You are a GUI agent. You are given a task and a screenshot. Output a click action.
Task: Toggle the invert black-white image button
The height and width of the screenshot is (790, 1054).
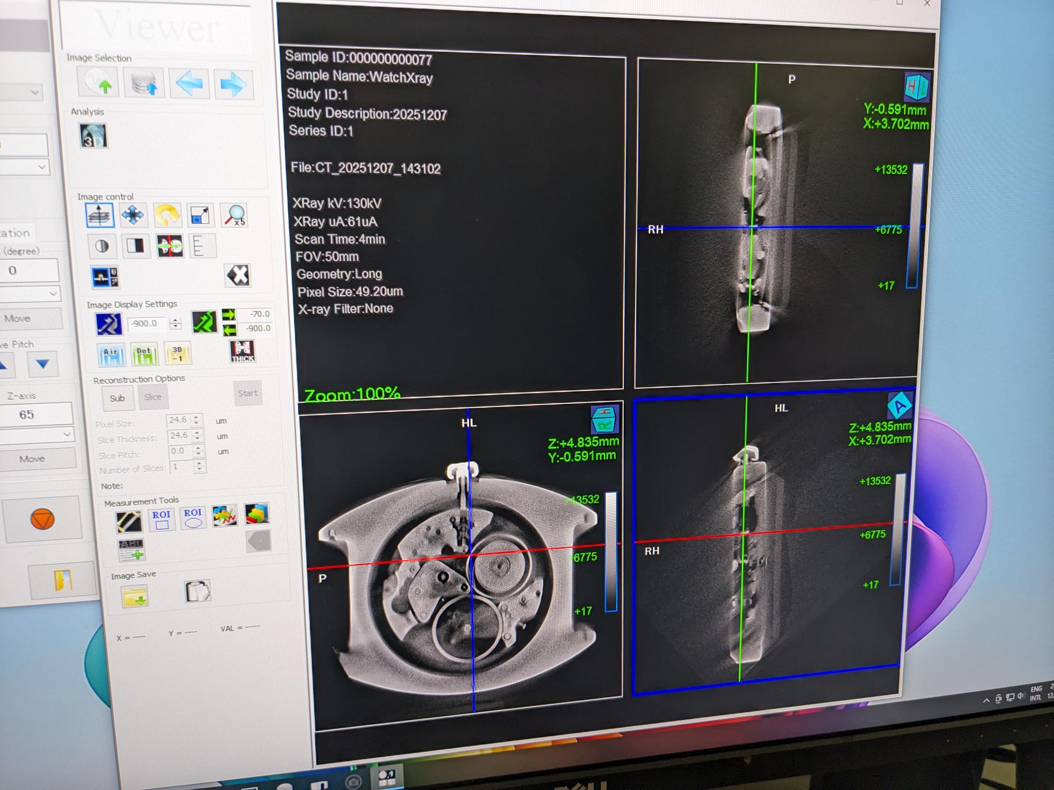pyautogui.click(x=135, y=246)
